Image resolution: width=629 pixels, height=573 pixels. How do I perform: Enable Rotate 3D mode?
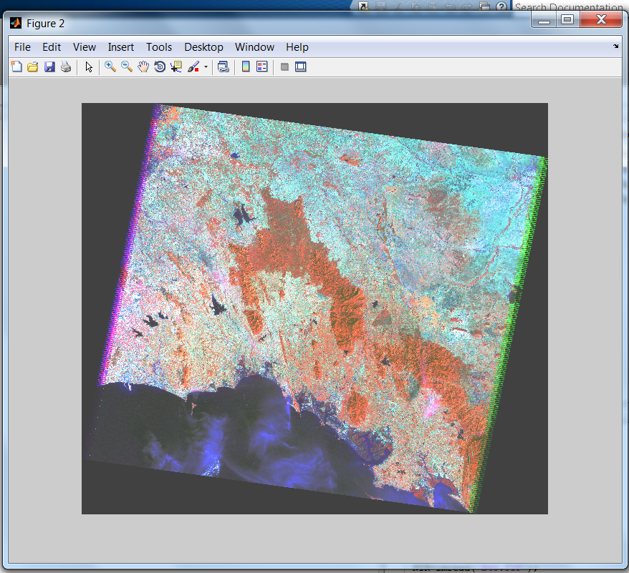[x=159, y=66]
